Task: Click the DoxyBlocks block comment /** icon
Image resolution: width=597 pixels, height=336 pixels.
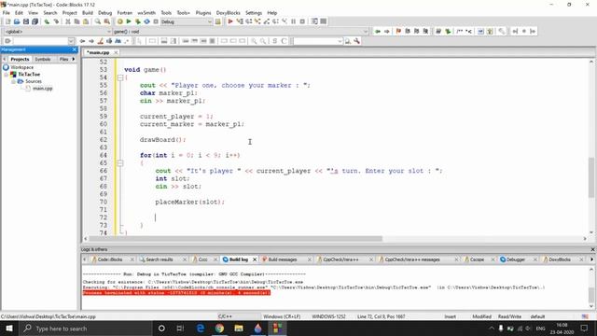Action: coord(460,31)
